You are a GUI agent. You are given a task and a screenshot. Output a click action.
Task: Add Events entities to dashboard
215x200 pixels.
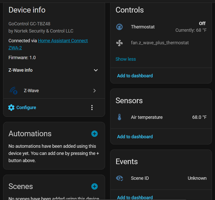(135, 197)
